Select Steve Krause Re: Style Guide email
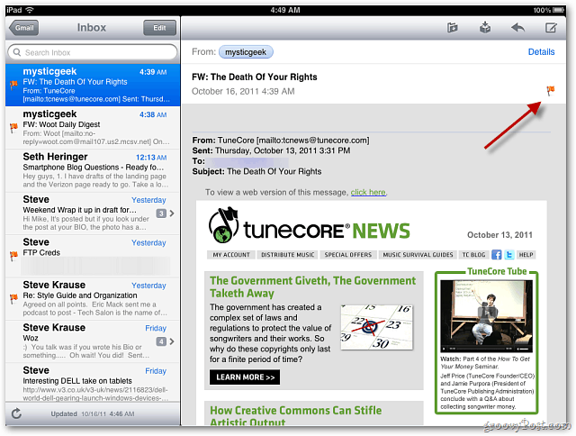Screen dimensions: 576x436 (x=93, y=299)
